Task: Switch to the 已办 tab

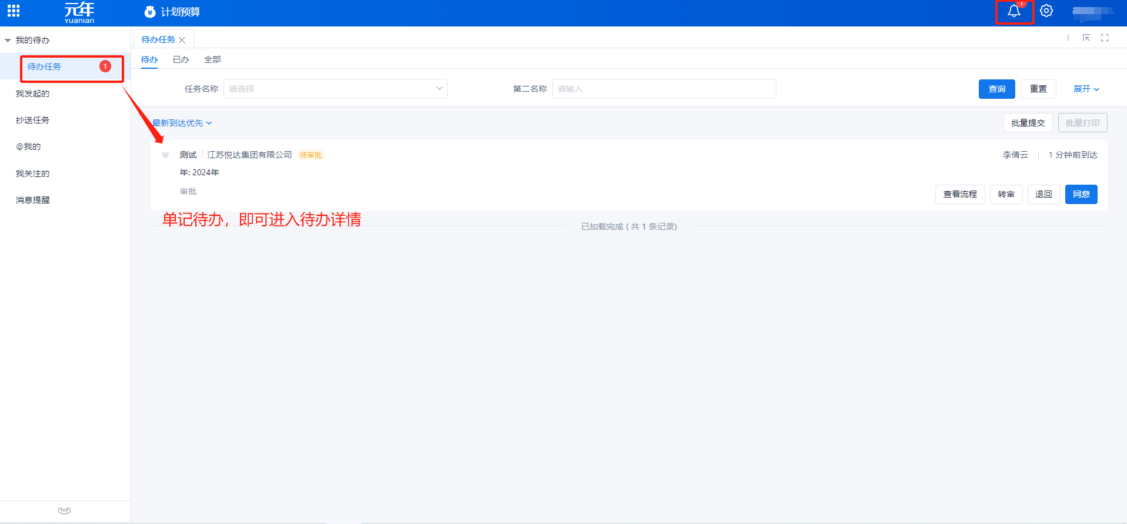Action: pyautogui.click(x=181, y=59)
